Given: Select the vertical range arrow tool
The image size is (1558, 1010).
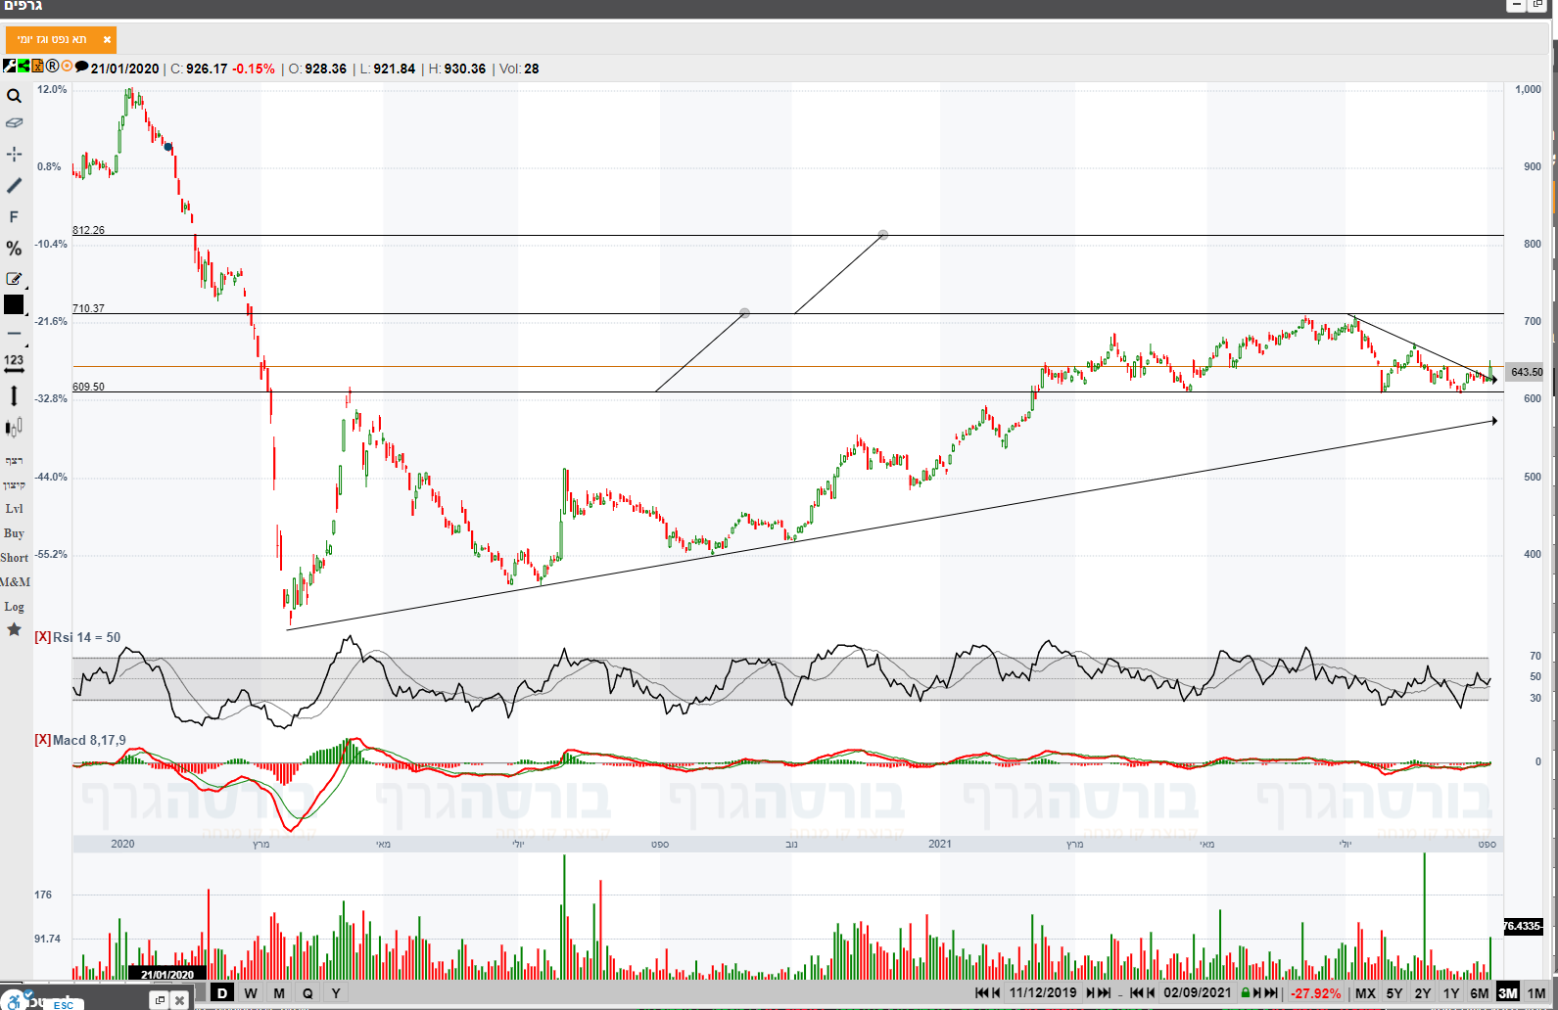Looking at the screenshot, I should (14, 395).
